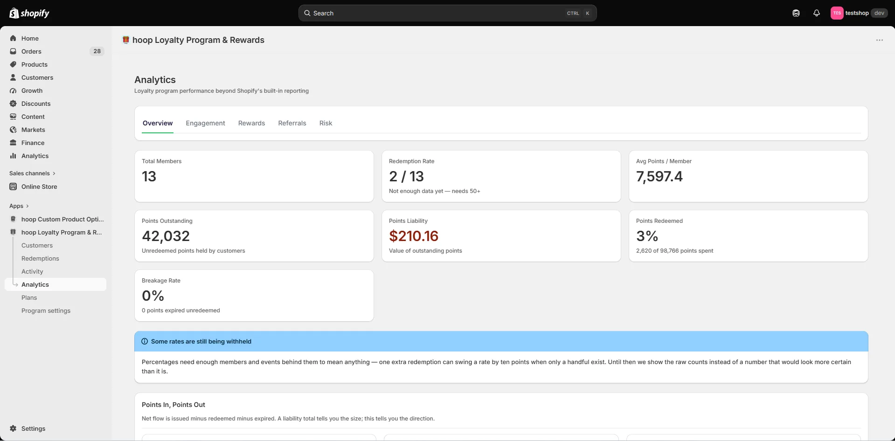Open the Plans subpage

[29, 297]
